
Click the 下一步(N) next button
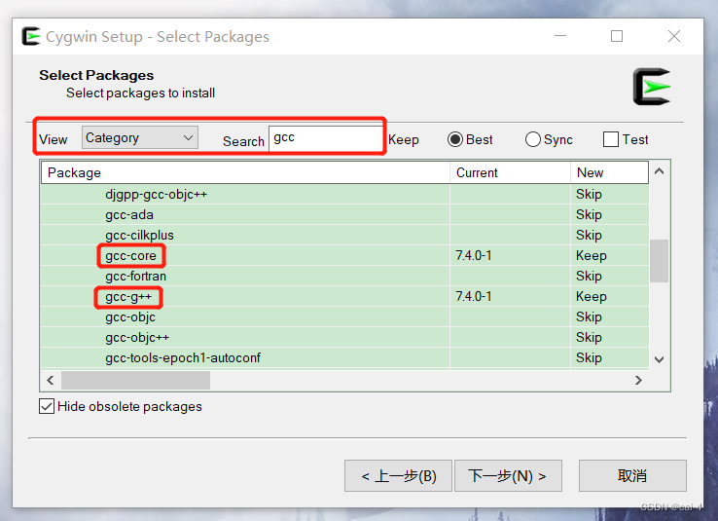(x=508, y=476)
